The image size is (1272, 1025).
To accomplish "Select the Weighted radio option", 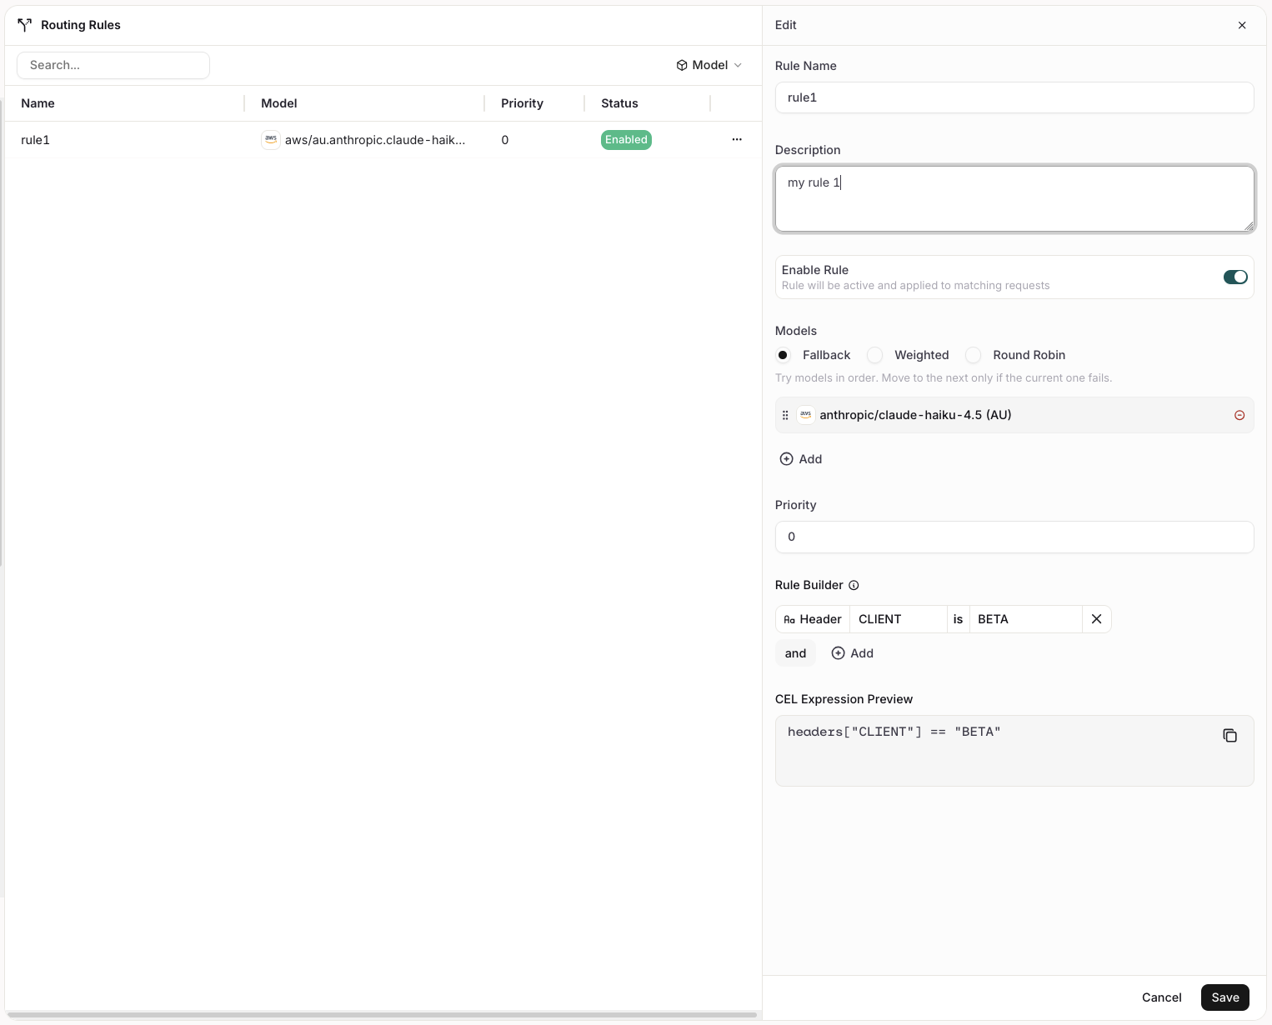I will point(874,355).
